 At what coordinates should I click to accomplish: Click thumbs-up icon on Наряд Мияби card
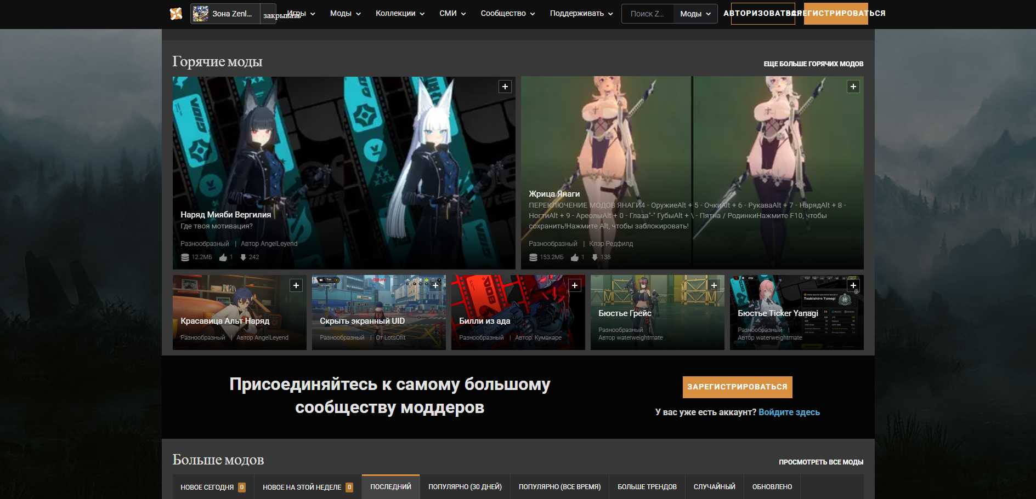coord(223,257)
